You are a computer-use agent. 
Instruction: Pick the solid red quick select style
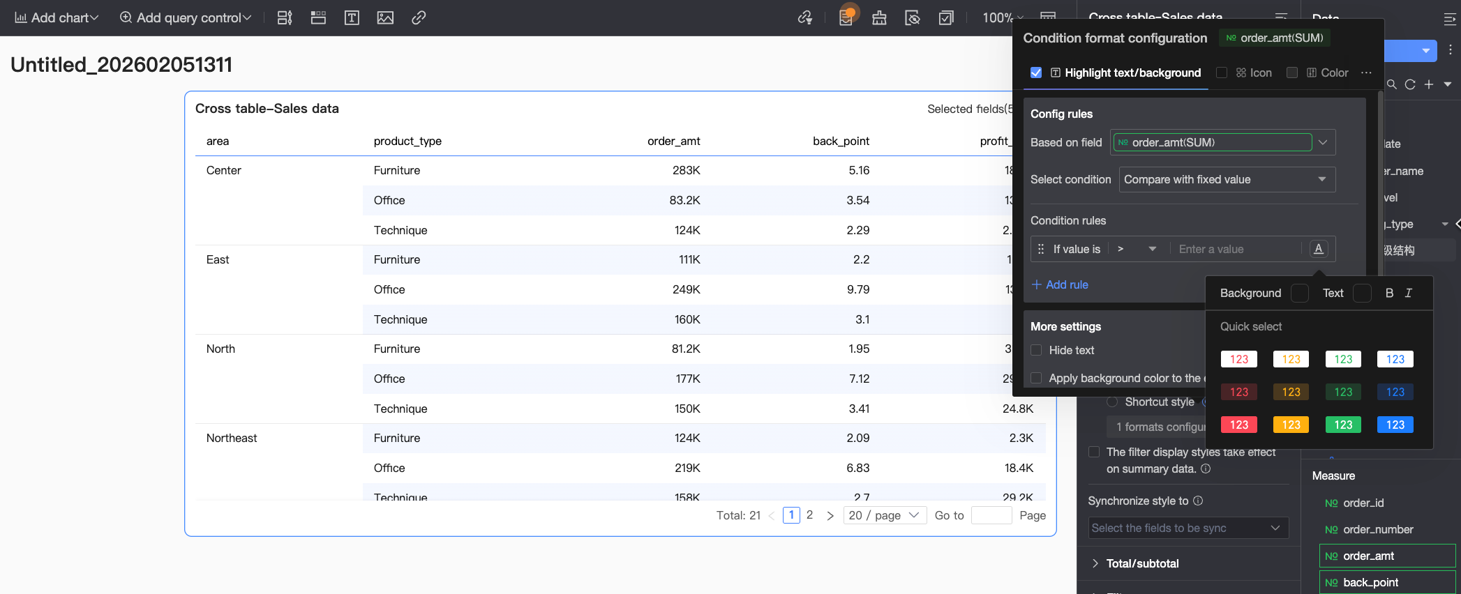(1238, 425)
